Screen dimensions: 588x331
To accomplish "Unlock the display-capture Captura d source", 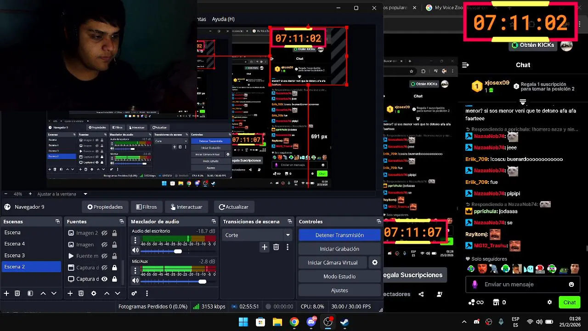I will click(114, 279).
